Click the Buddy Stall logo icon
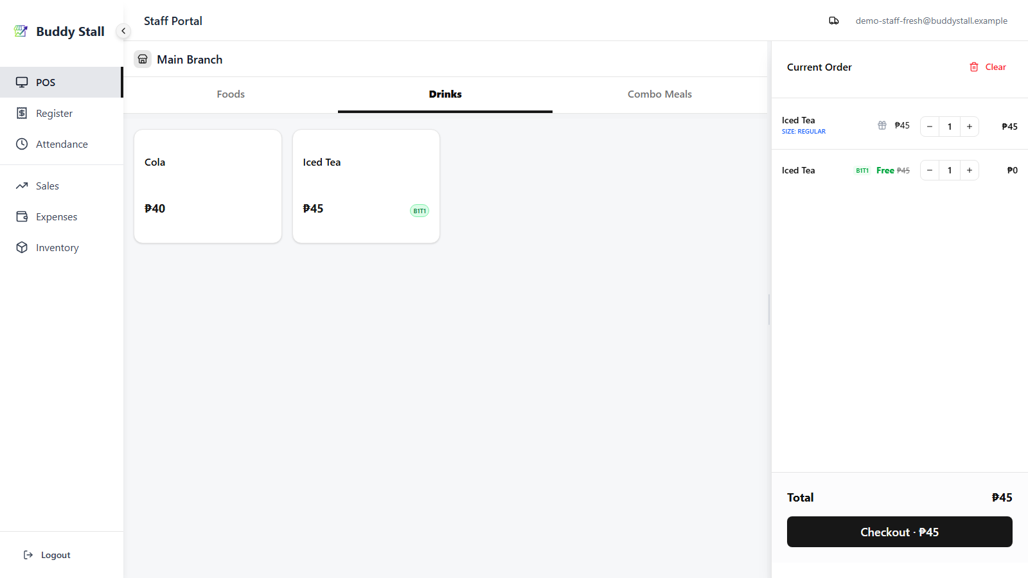The width and height of the screenshot is (1028, 578). tap(21, 31)
